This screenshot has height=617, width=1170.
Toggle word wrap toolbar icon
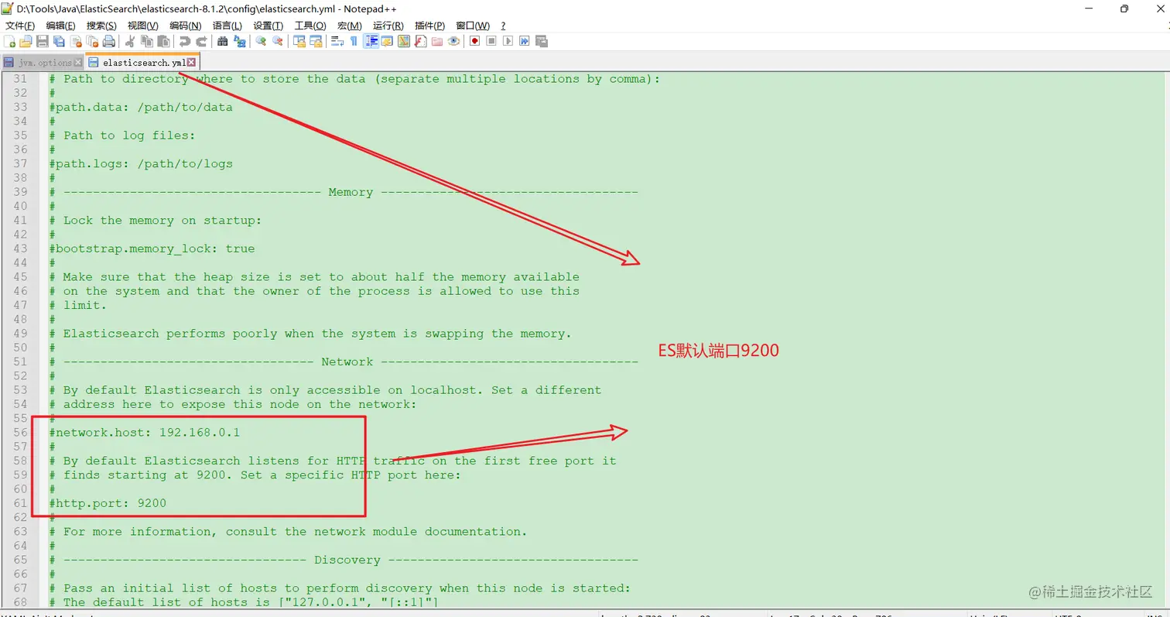coord(337,41)
